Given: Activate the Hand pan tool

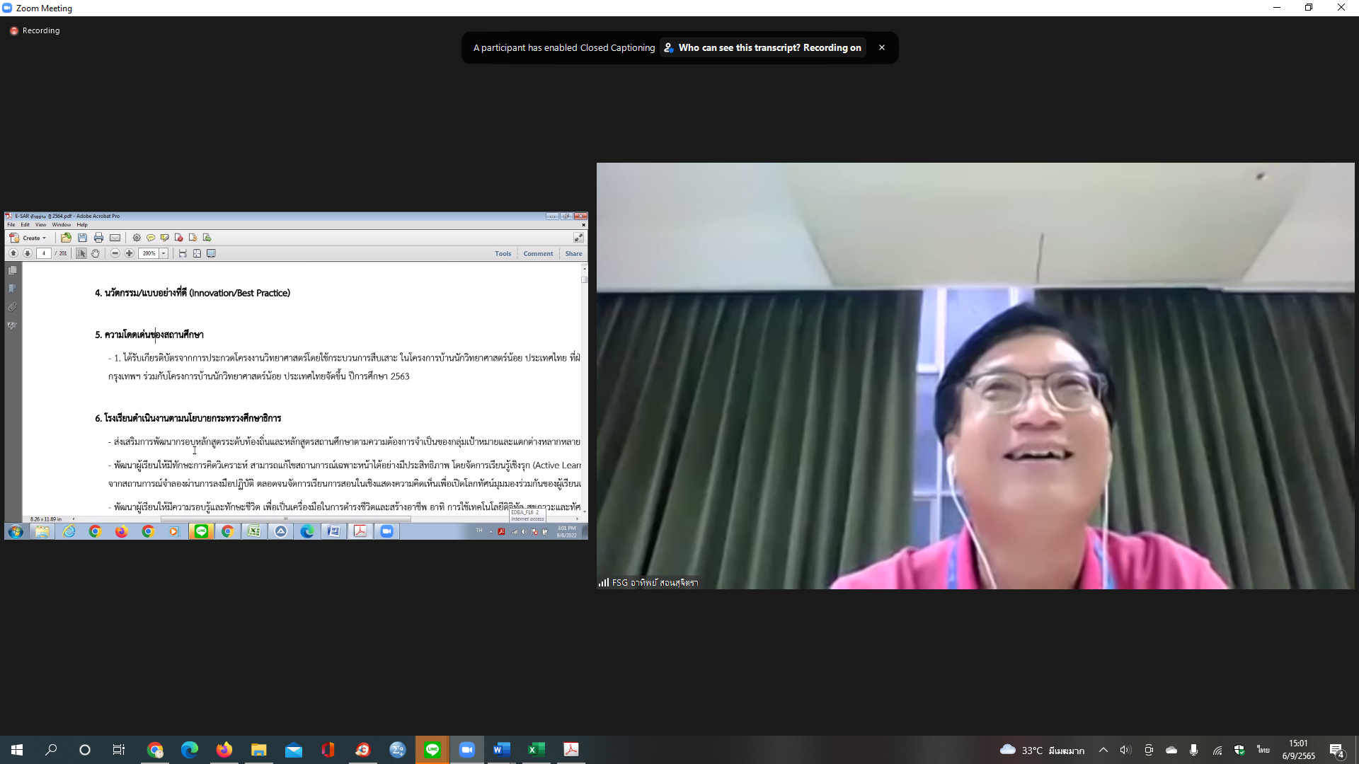Looking at the screenshot, I should point(96,253).
